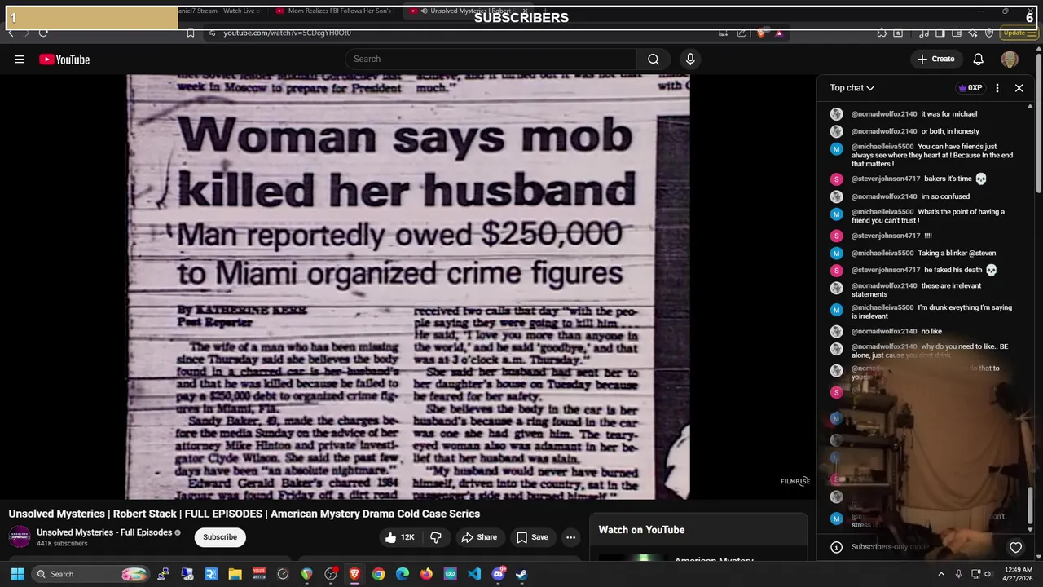This screenshot has width=1043, height=587.
Task: Open Arduino IDE from taskbar
Action: click(x=450, y=574)
